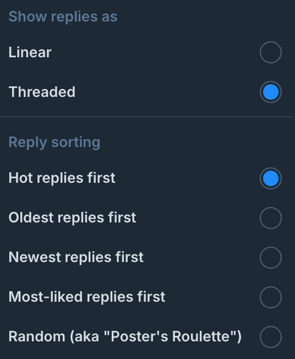Select the Linear radio button
Viewport: 295px width, 359px height.
click(x=271, y=52)
